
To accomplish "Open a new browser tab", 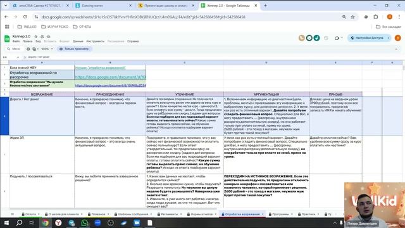I will point(265,6).
